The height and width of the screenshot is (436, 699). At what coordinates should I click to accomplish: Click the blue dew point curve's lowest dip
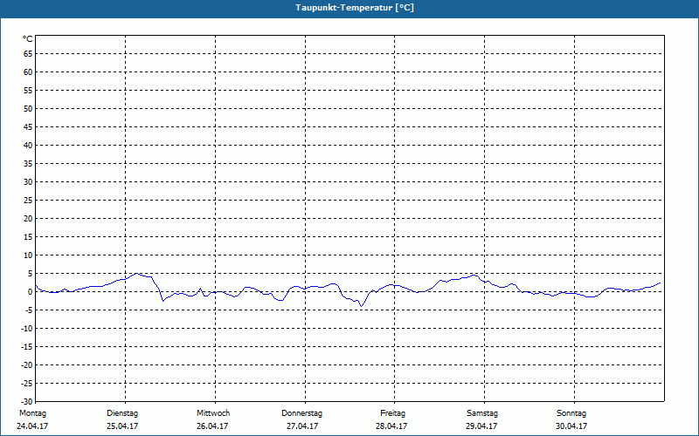click(x=361, y=306)
